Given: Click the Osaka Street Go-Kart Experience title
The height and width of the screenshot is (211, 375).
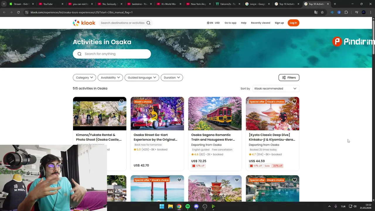Looking at the screenshot, I should (x=156, y=137).
